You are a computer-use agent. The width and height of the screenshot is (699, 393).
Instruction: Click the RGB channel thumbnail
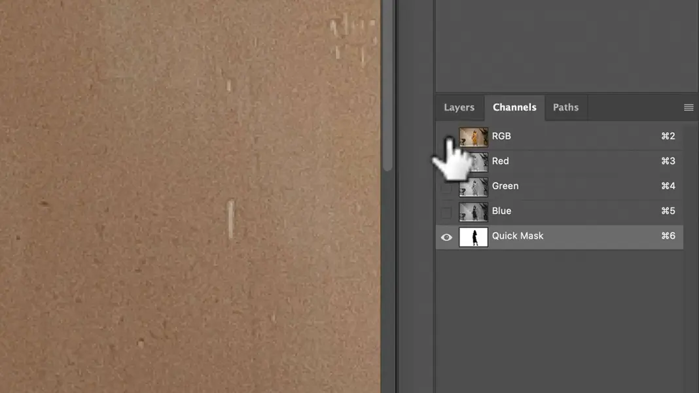coord(473,137)
